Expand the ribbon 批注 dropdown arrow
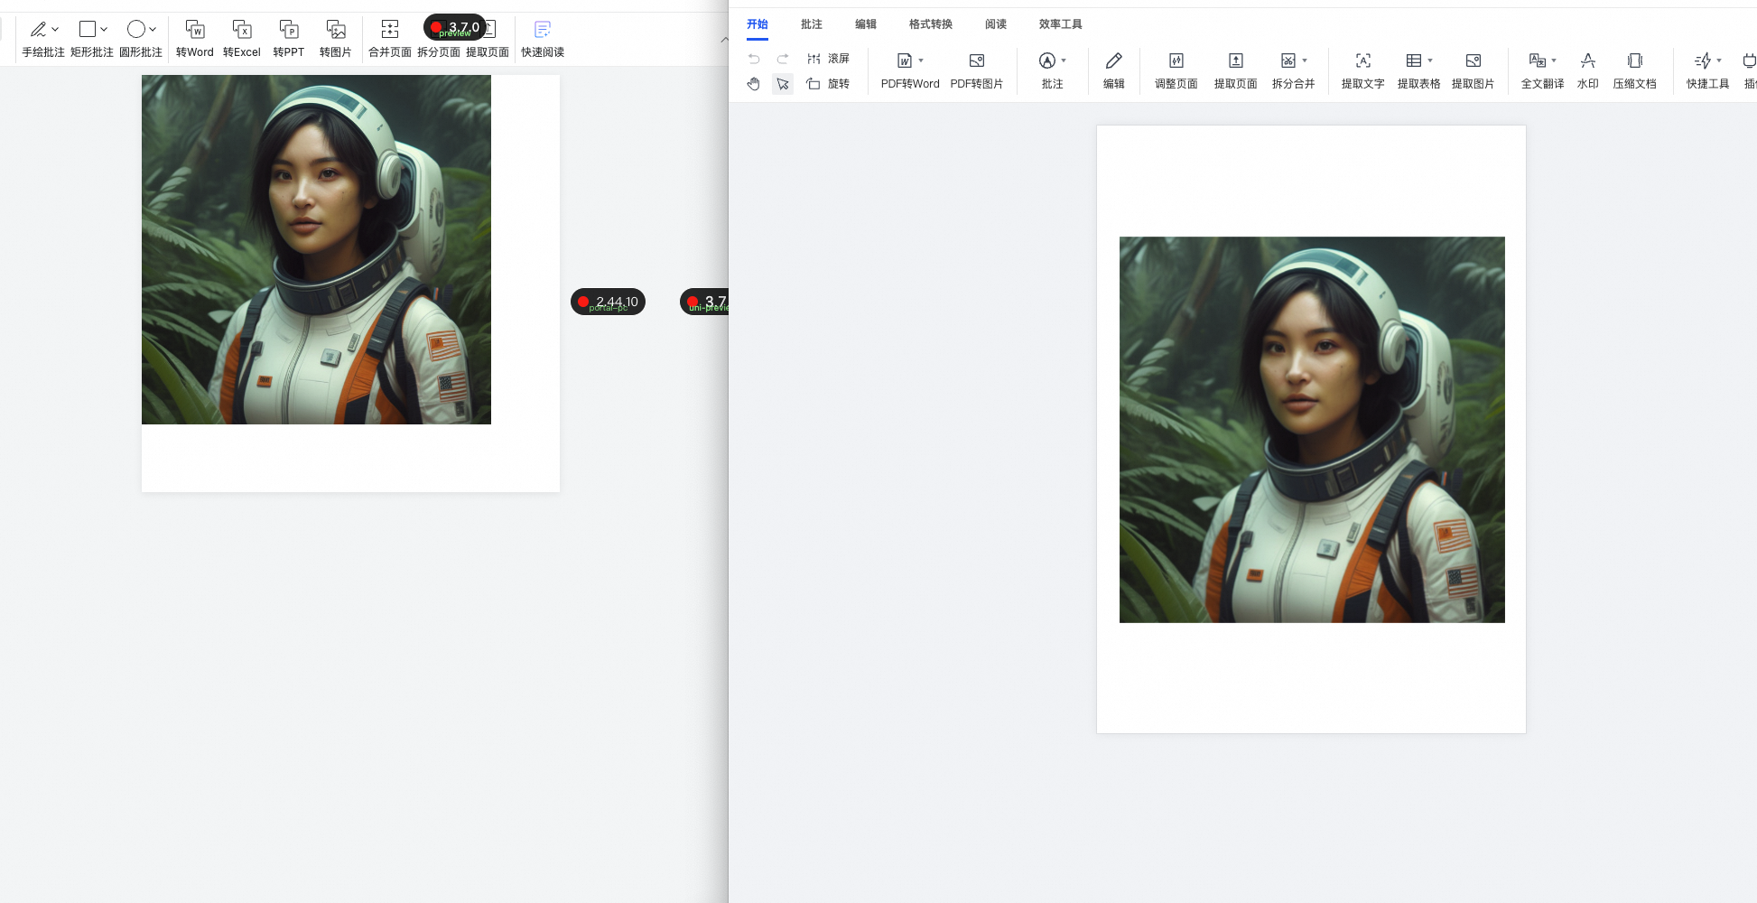The image size is (1757, 903). (x=1064, y=61)
